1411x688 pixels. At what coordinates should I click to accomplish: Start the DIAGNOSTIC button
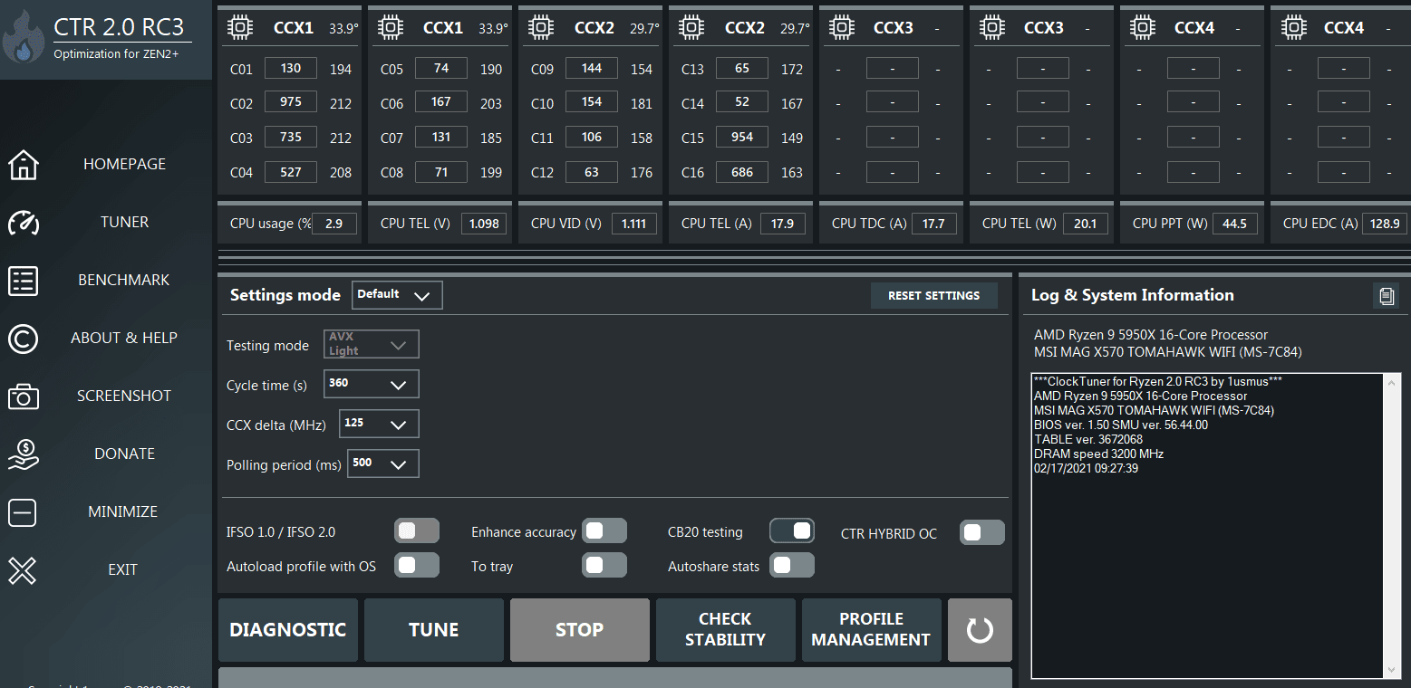(x=288, y=630)
